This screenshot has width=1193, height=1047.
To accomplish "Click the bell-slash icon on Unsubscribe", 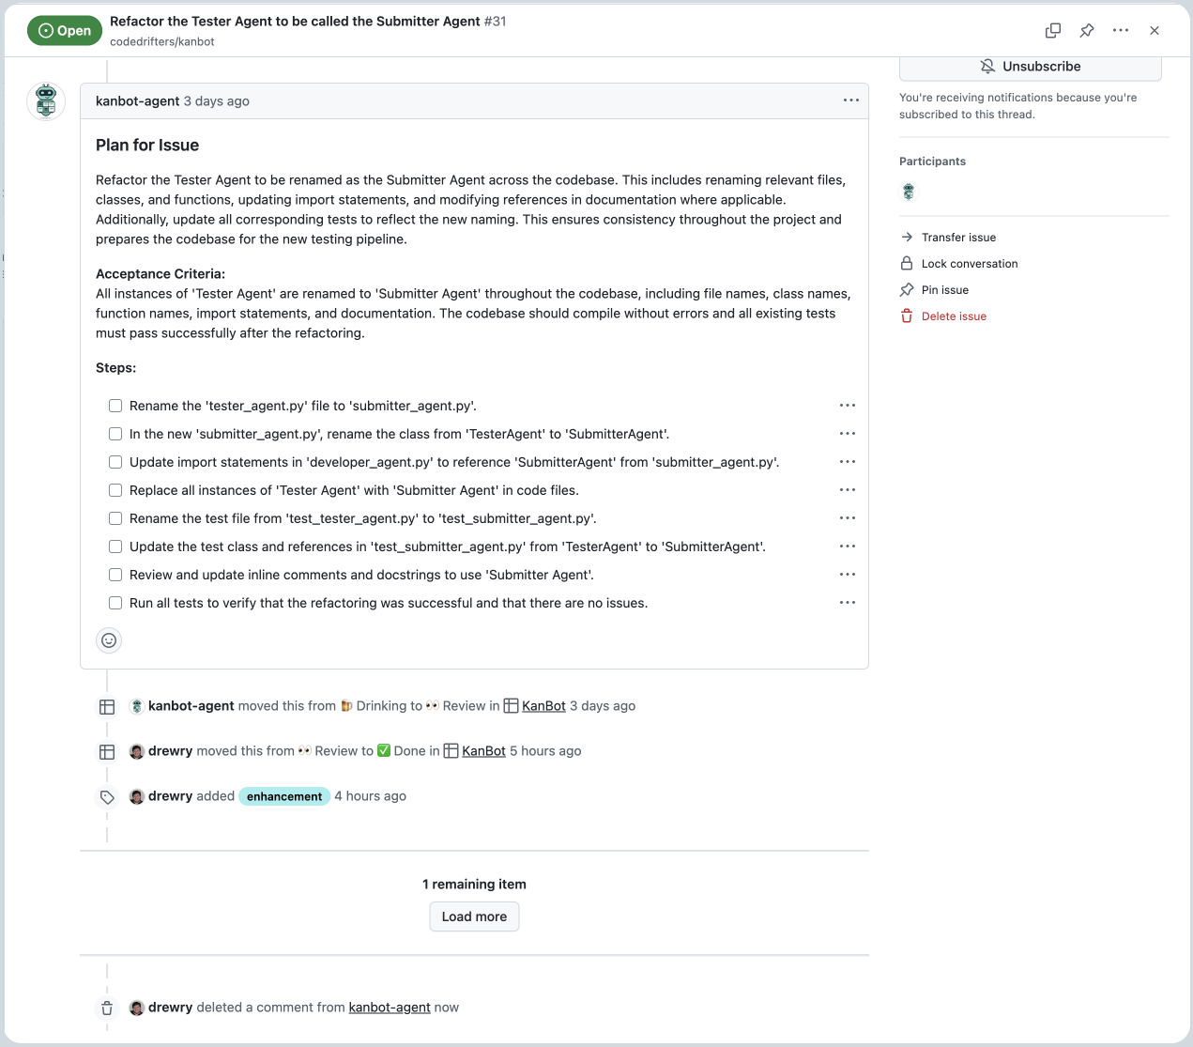I will 987,67.
